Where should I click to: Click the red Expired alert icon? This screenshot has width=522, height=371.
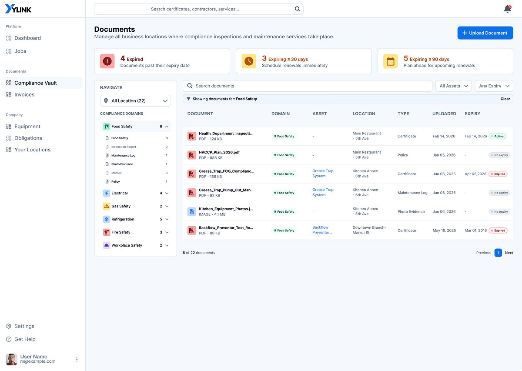click(107, 61)
